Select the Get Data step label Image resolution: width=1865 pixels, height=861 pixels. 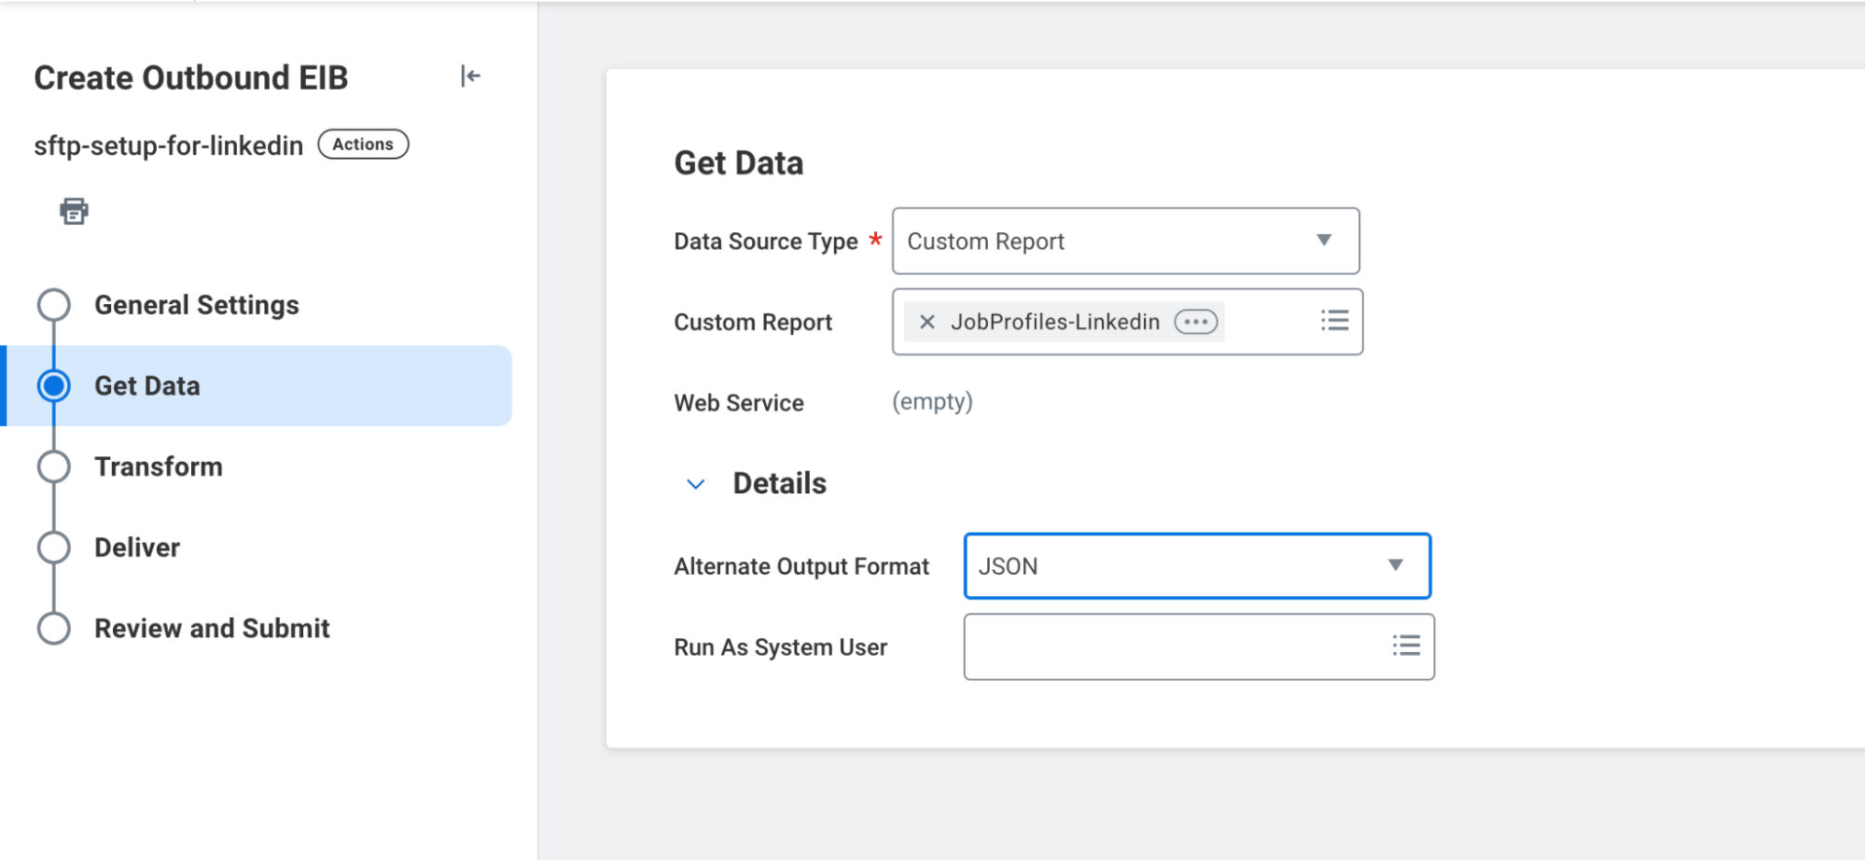pyautogui.click(x=147, y=386)
